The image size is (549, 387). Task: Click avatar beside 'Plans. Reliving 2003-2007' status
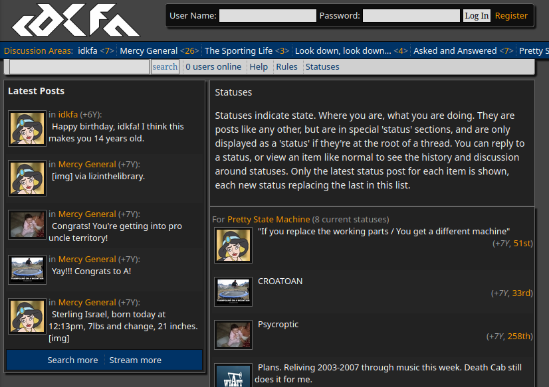point(233,375)
